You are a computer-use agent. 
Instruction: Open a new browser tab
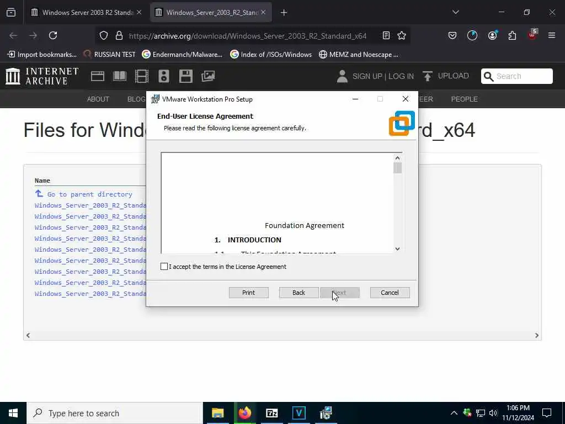pos(284,13)
